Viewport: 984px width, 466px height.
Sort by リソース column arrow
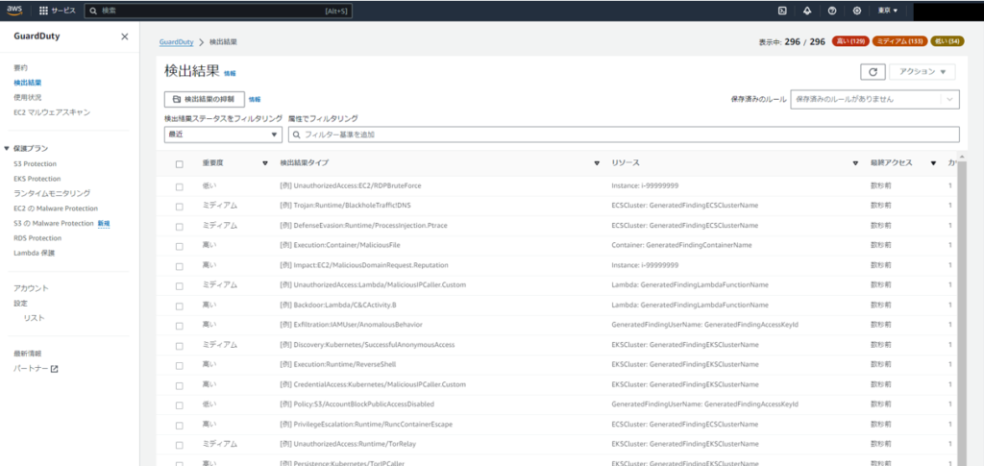coord(855,163)
